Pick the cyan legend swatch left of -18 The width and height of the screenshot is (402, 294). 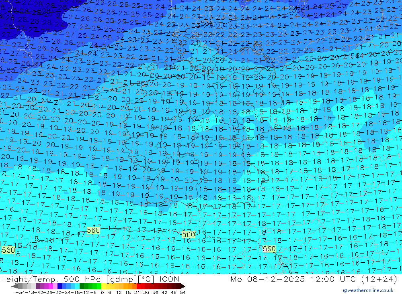pos(77,286)
